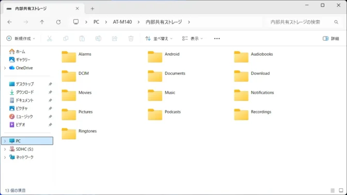Open ピクチャ quick access item
This screenshot has height=195, width=347.
coord(19,108)
